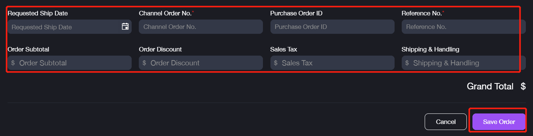Click the Requested Ship Date label
533x136 pixels.
(38, 13)
